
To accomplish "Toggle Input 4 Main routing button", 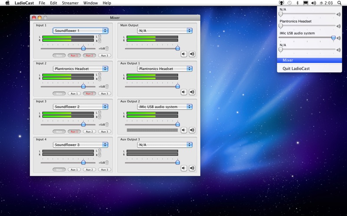I will coord(59,170).
